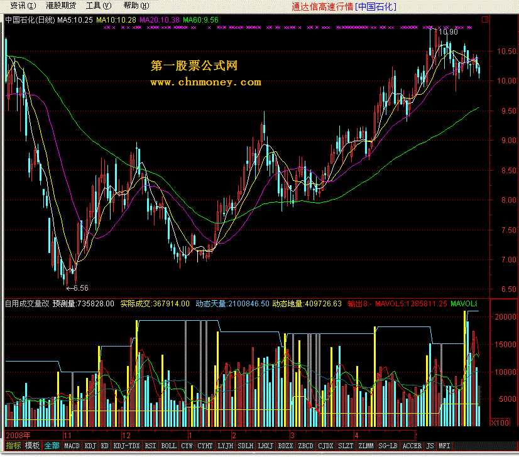Select the MFI indicator tab

[x=444, y=446]
